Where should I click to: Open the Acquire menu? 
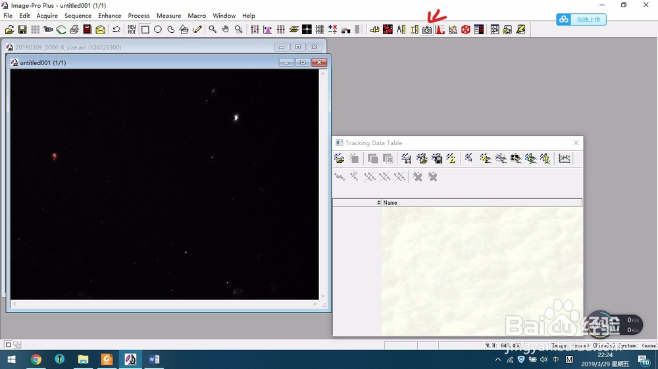[x=47, y=16]
